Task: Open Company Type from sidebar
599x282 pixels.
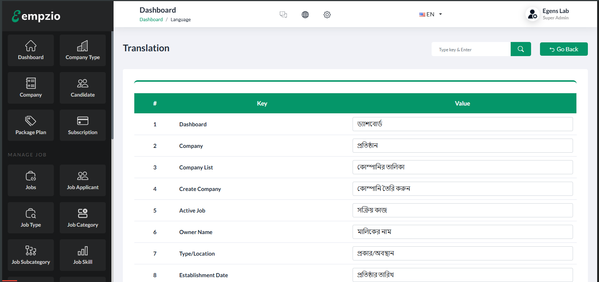Action: (x=83, y=51)
